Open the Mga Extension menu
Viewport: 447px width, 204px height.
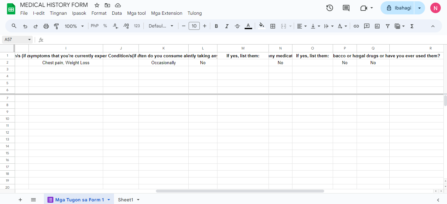tap(167, 13)
